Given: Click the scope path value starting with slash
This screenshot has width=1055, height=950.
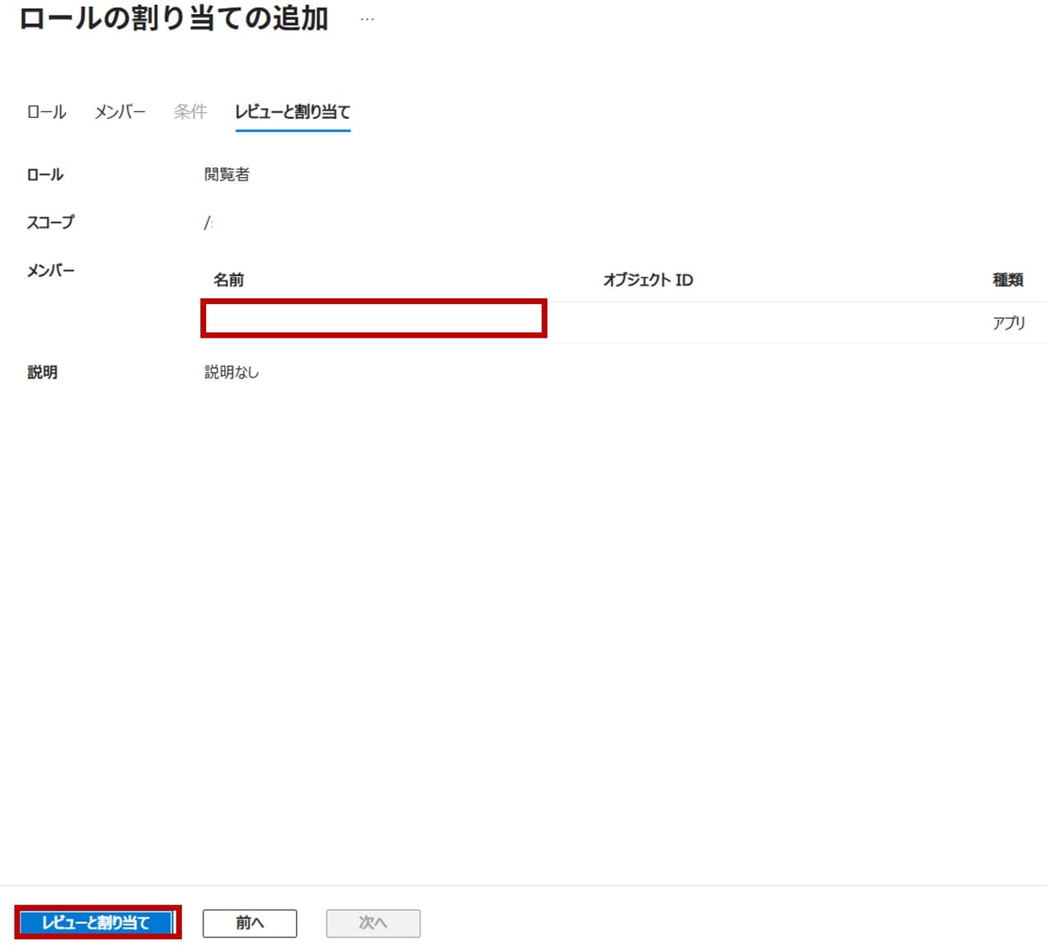Looking at the screenshot, I should pos(209,222).
